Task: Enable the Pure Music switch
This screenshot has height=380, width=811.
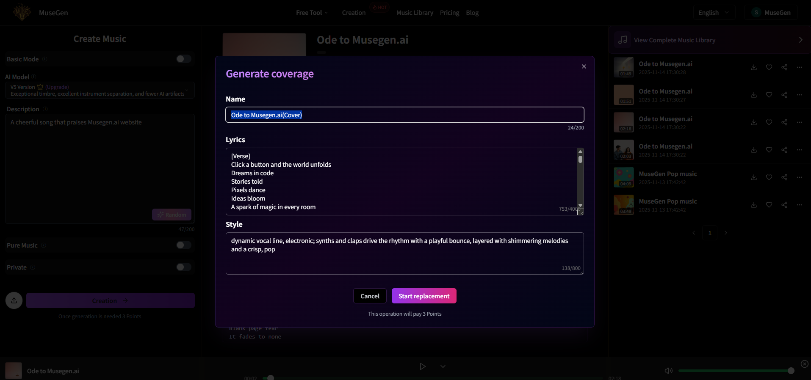Action: [x=183, y=245]
